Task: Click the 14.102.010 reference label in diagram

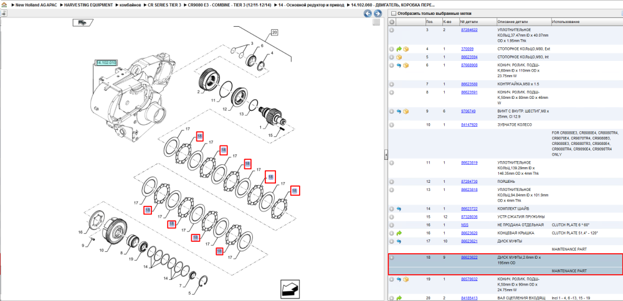Action: coord(106,63)
